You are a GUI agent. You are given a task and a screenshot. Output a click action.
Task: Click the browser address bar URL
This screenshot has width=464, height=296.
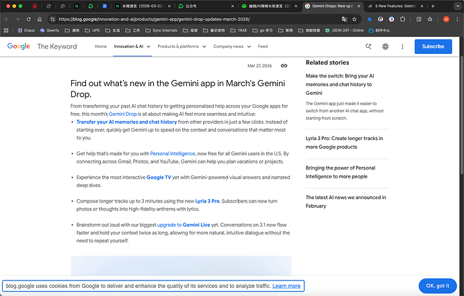168,20
